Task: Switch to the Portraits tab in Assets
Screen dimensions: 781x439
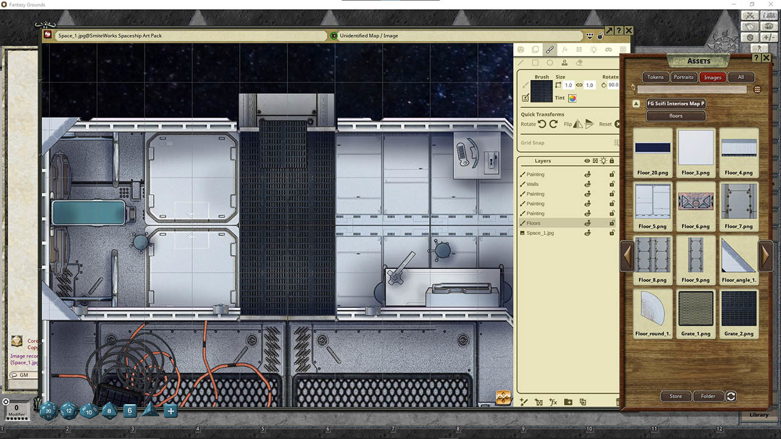Action: pyautogui.click(x=683, y=77)
